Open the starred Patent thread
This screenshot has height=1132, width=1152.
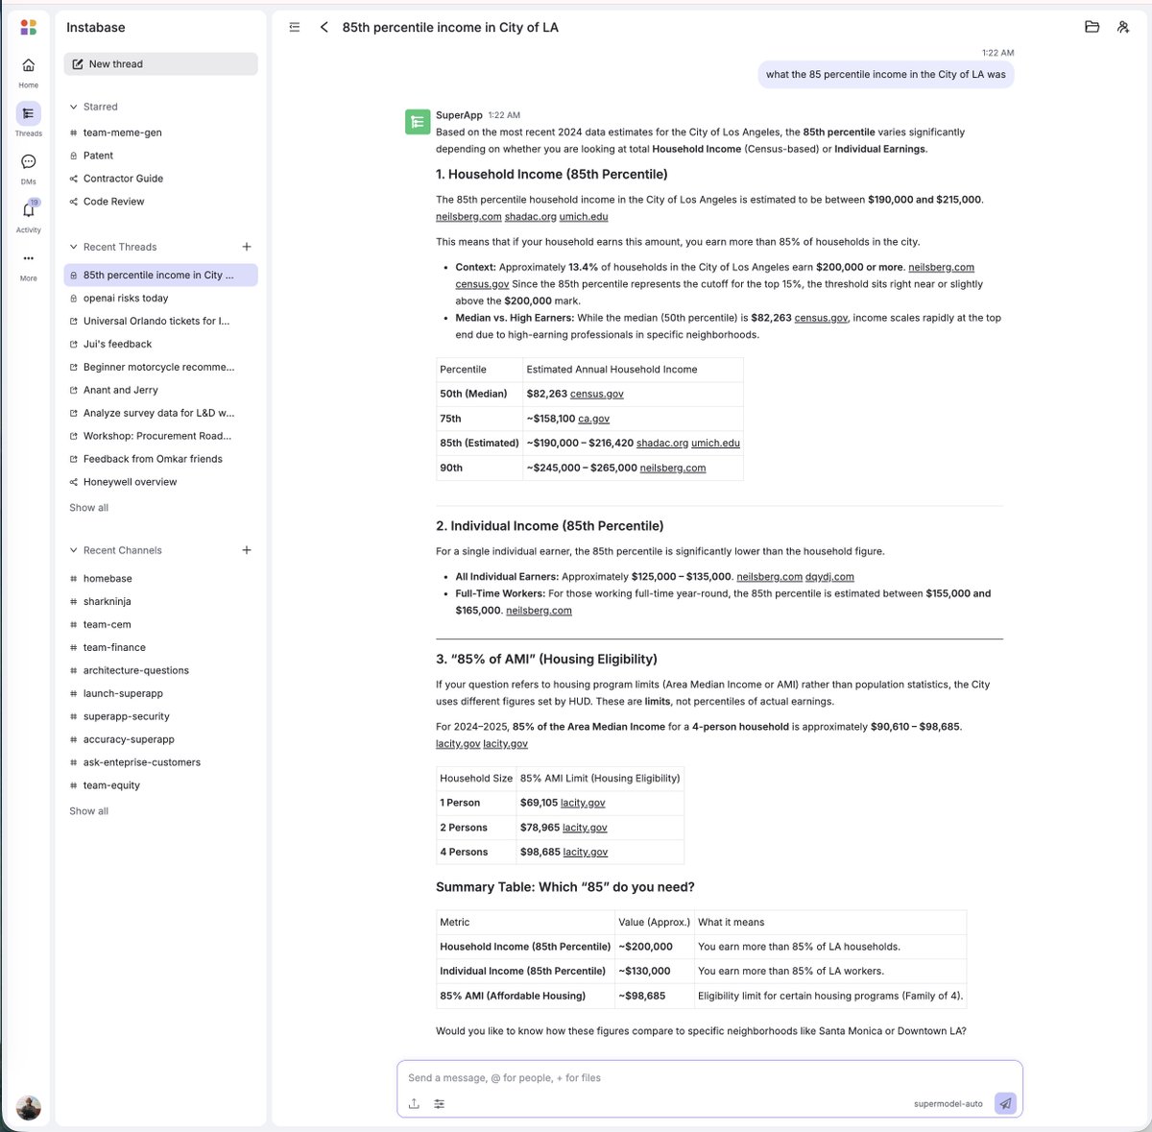coord(161,156)
